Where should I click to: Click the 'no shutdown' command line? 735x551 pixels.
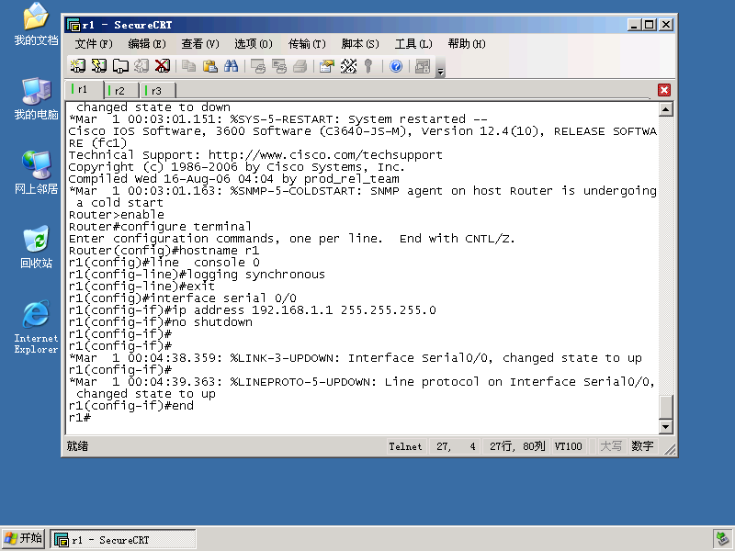[x=160, y=322]
